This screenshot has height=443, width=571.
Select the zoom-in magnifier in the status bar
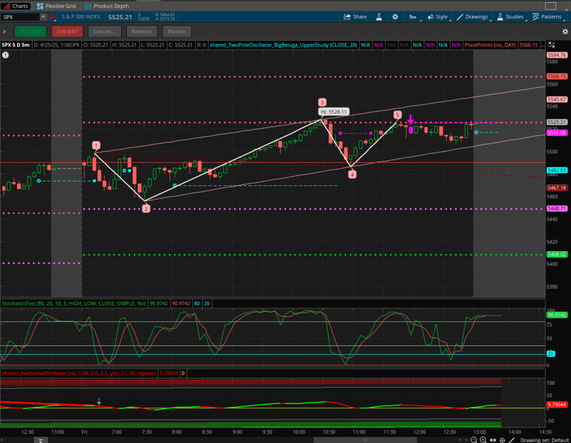click(x=483, y=440)
